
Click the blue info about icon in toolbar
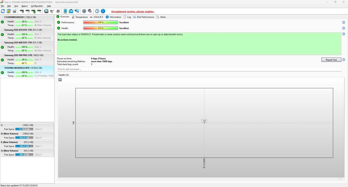(103, 11)
